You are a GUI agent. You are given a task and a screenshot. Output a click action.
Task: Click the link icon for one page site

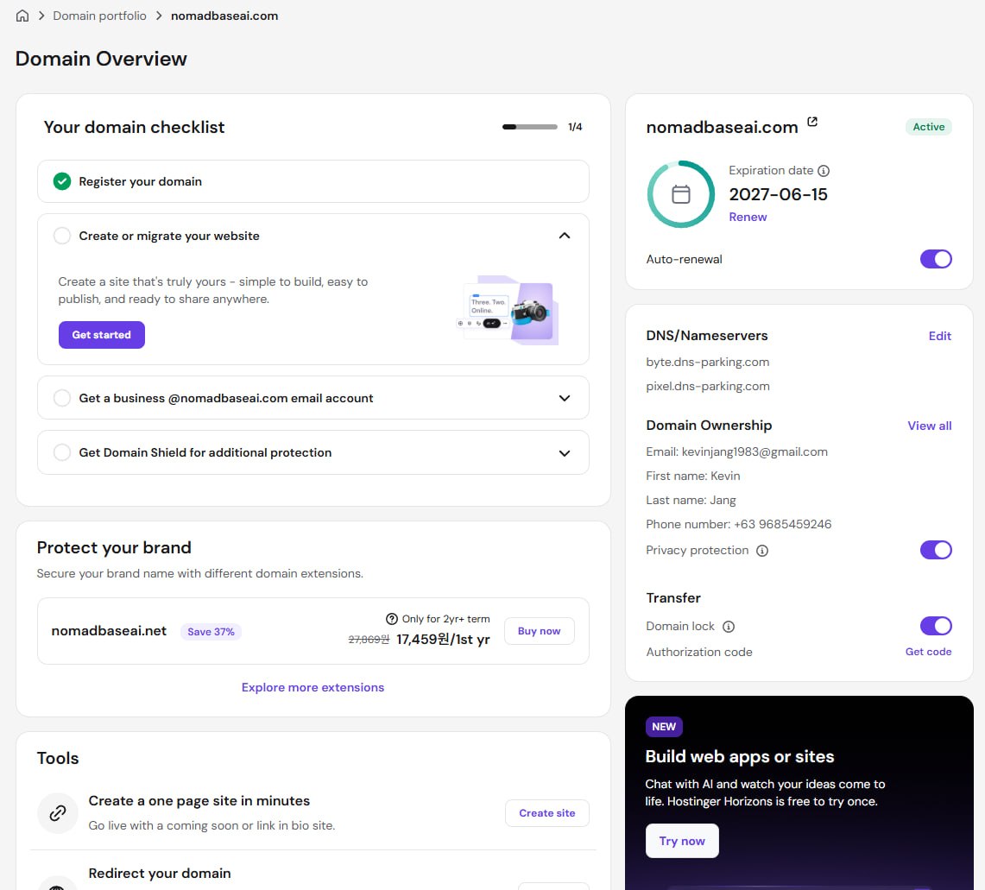point(58,813)
